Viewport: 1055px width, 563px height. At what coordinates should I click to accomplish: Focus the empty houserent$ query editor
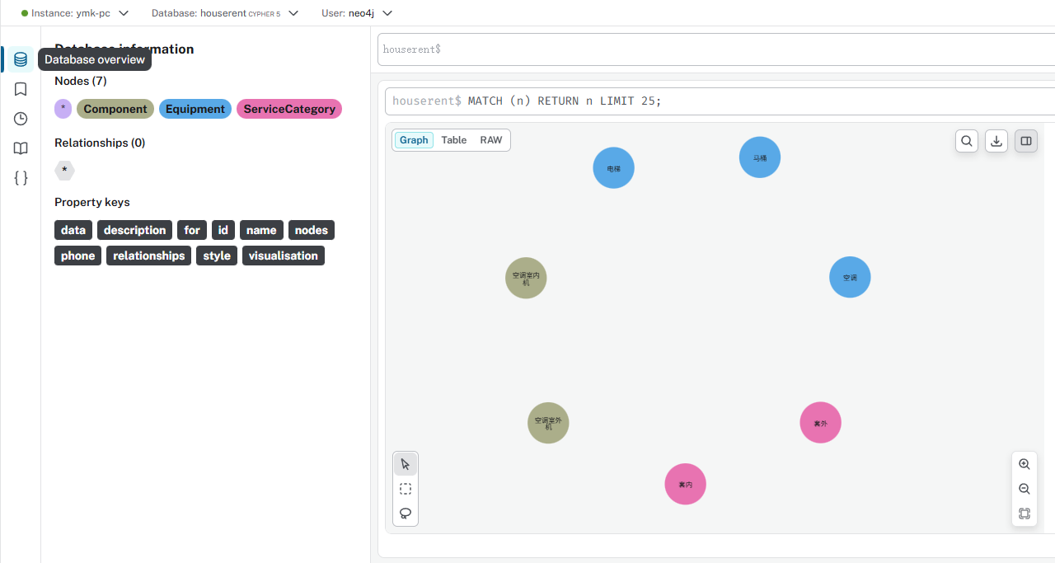tap(716, 49)
